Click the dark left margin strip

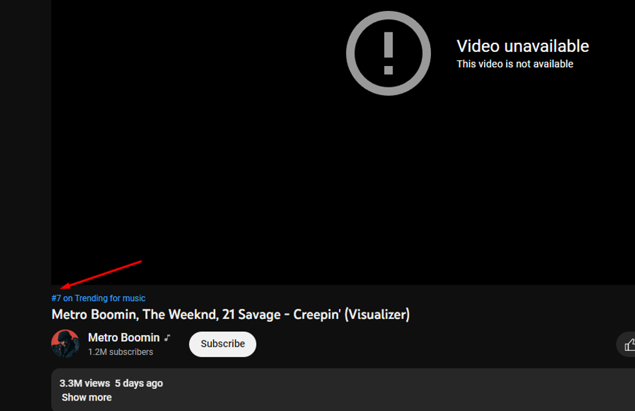tap(25, 202)
